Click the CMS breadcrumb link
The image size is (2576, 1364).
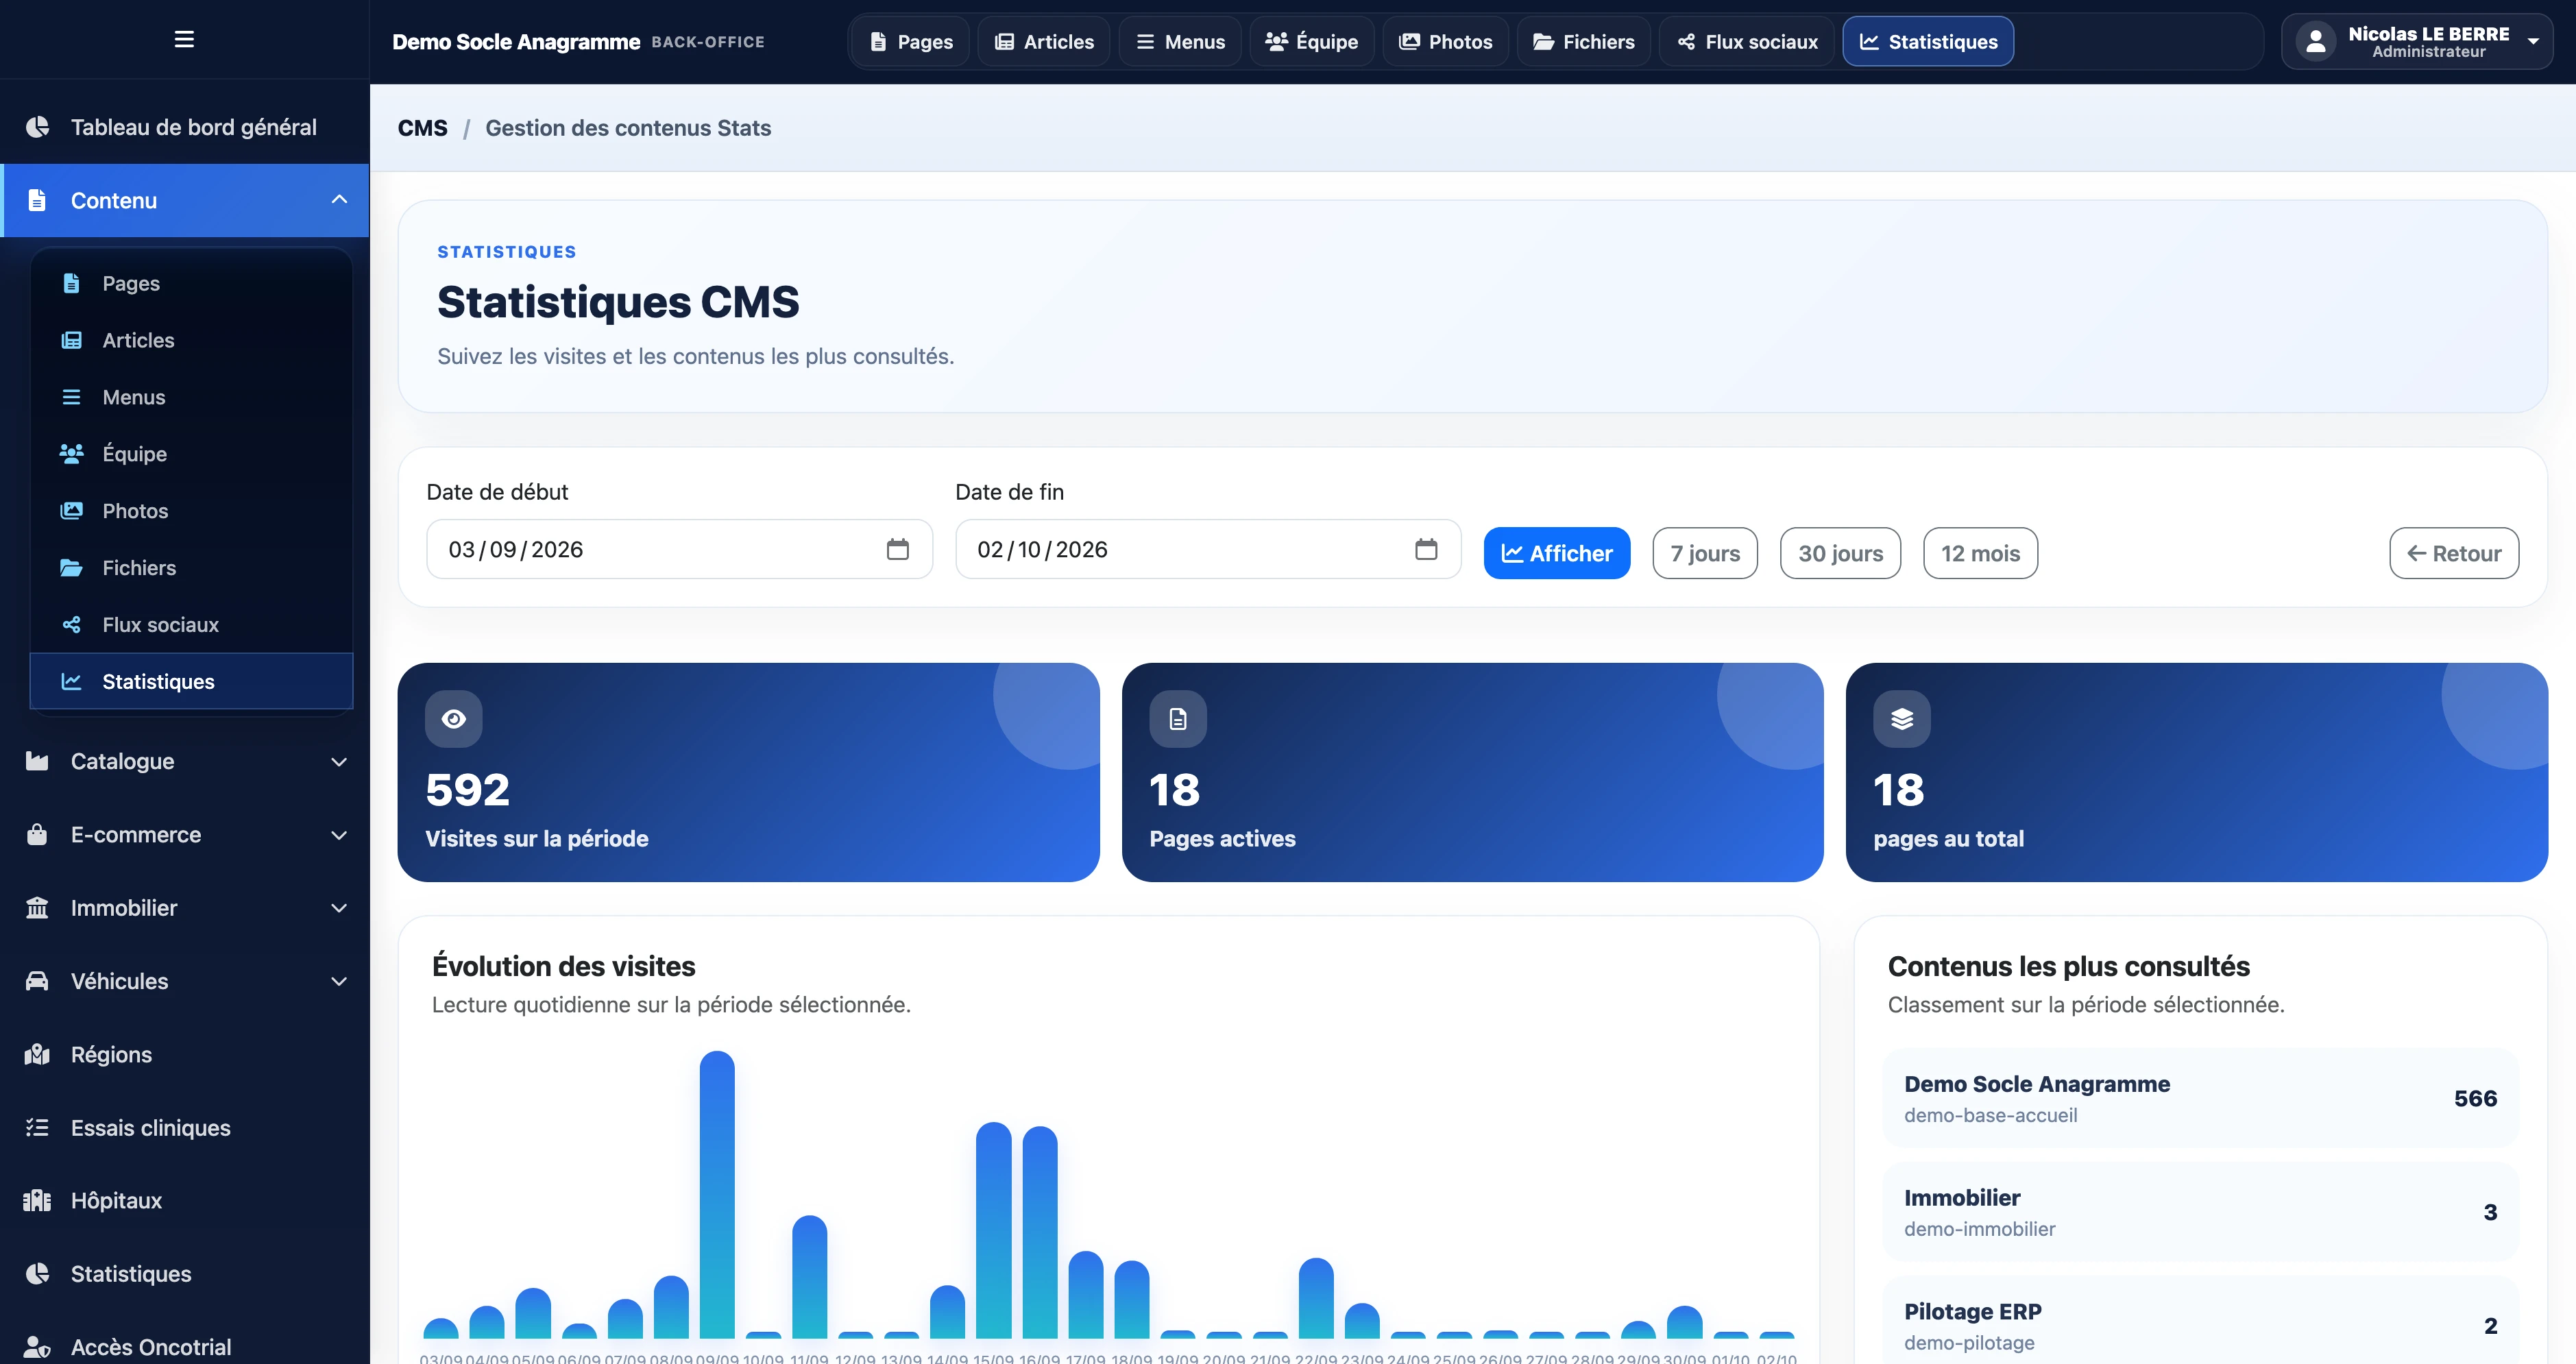423,128
